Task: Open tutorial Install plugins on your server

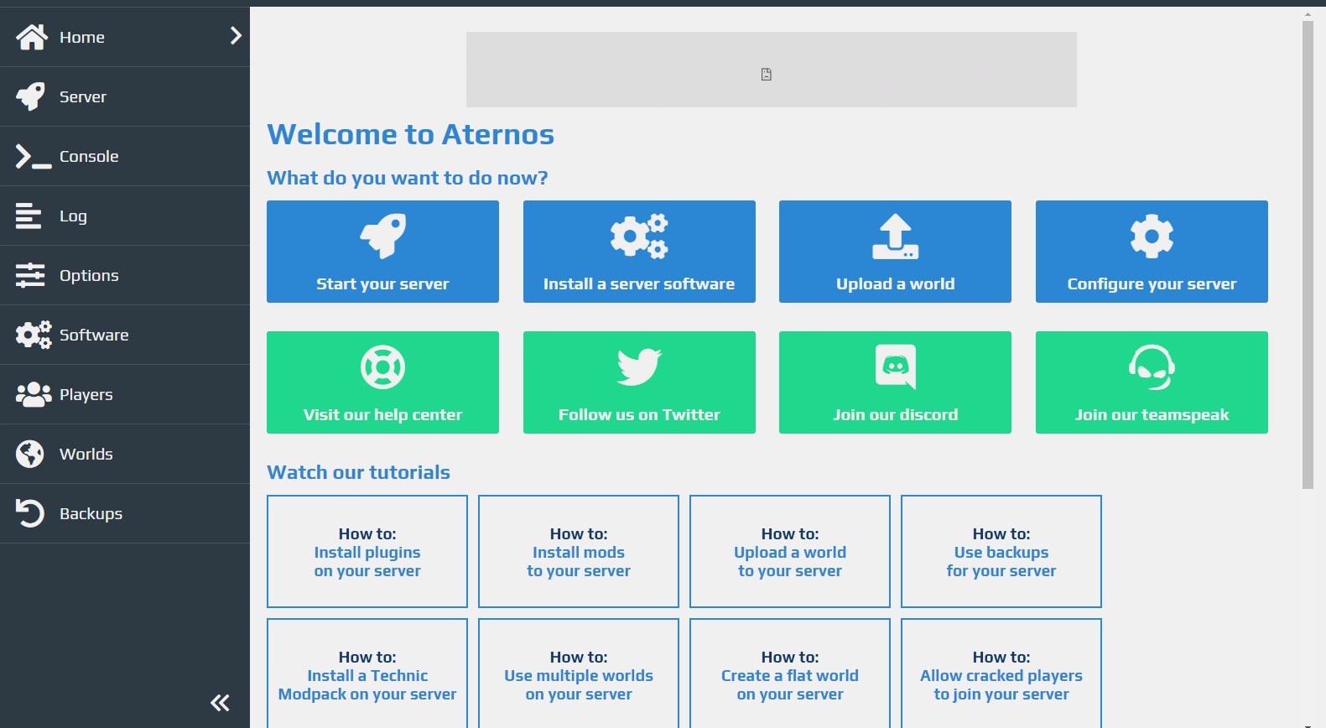Action: pos(367,552)
